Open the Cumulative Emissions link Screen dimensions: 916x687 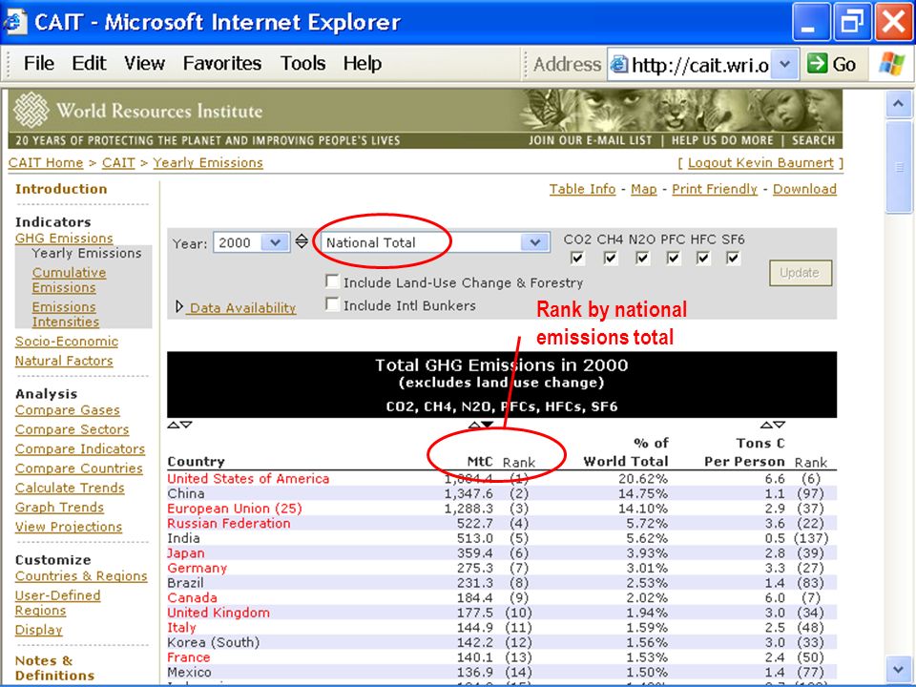(69, 280)
